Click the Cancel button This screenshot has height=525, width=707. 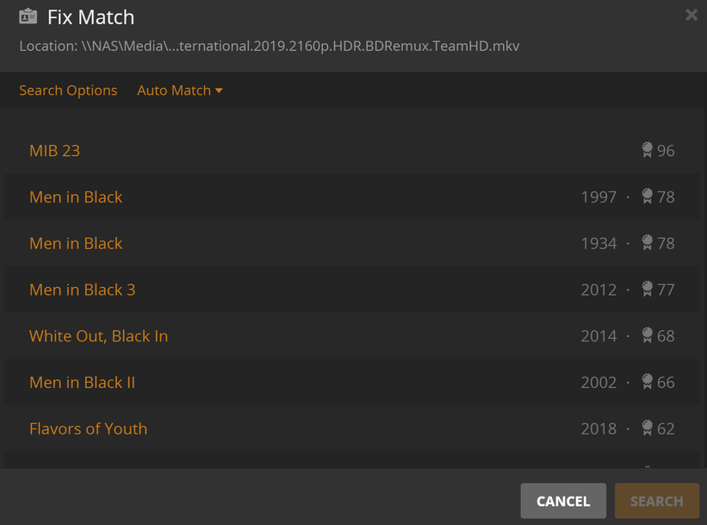point(563,501)
